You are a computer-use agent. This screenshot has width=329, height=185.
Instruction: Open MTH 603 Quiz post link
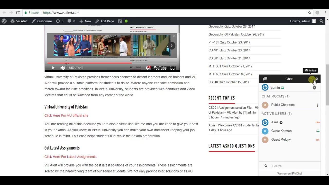coord(230,74)
